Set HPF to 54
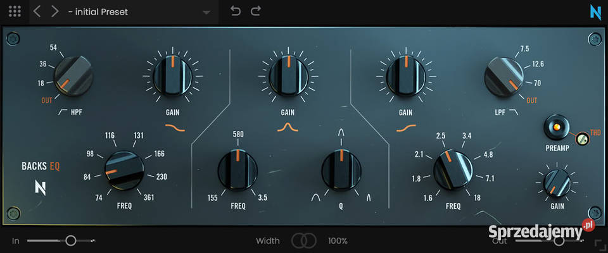The image size is (608, 253). 54,47
